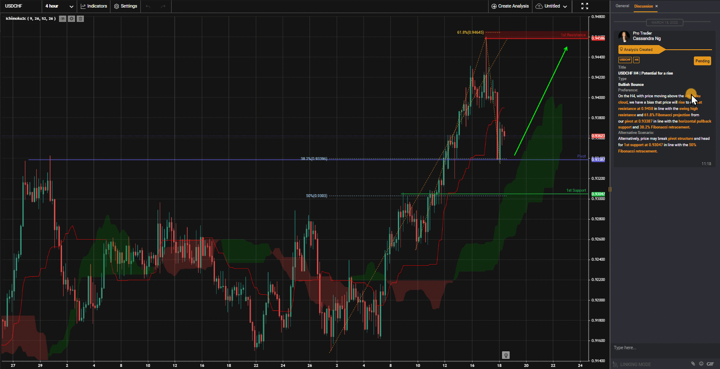Click '61.8% Fibonacci projection' highlighted text

(x=667, y=115)
